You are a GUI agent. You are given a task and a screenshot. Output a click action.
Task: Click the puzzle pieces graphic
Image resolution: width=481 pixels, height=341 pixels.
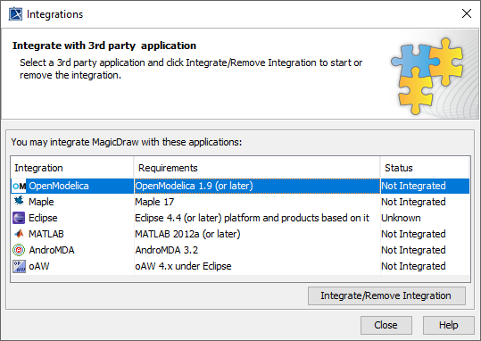pos(427,76)
